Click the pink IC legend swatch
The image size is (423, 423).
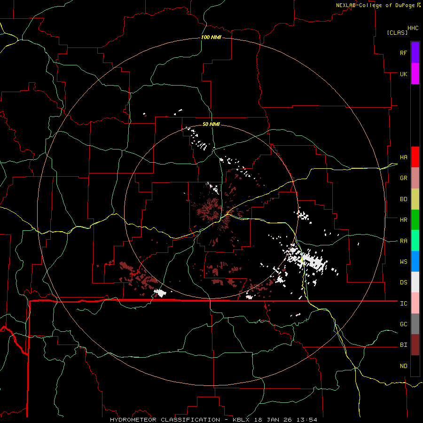[415, 303]
